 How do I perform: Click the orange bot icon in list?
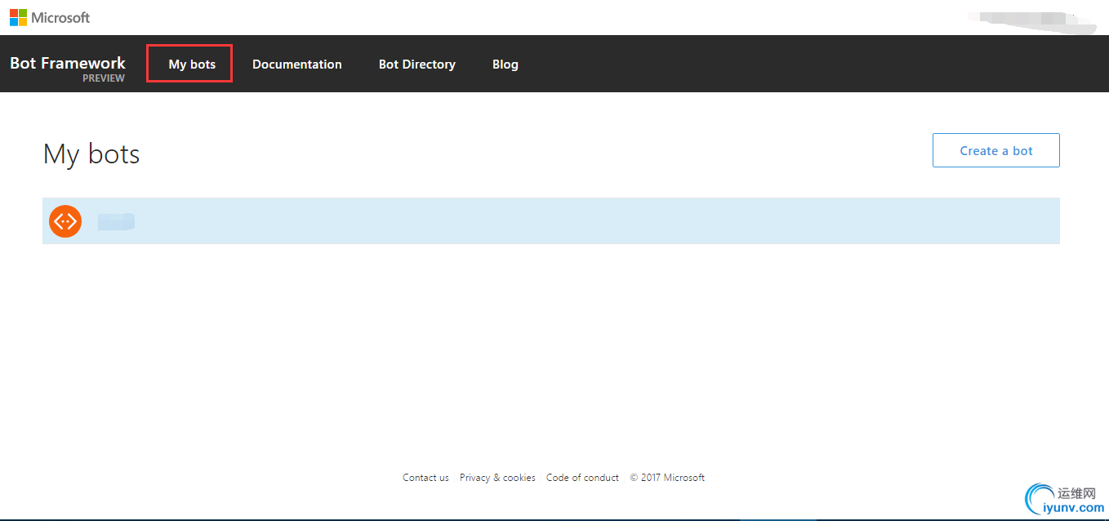65,220
